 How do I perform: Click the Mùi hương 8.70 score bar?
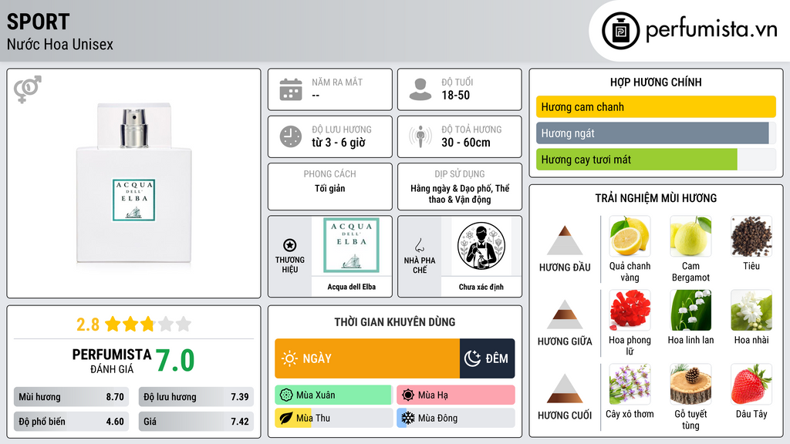coord(71,397)
